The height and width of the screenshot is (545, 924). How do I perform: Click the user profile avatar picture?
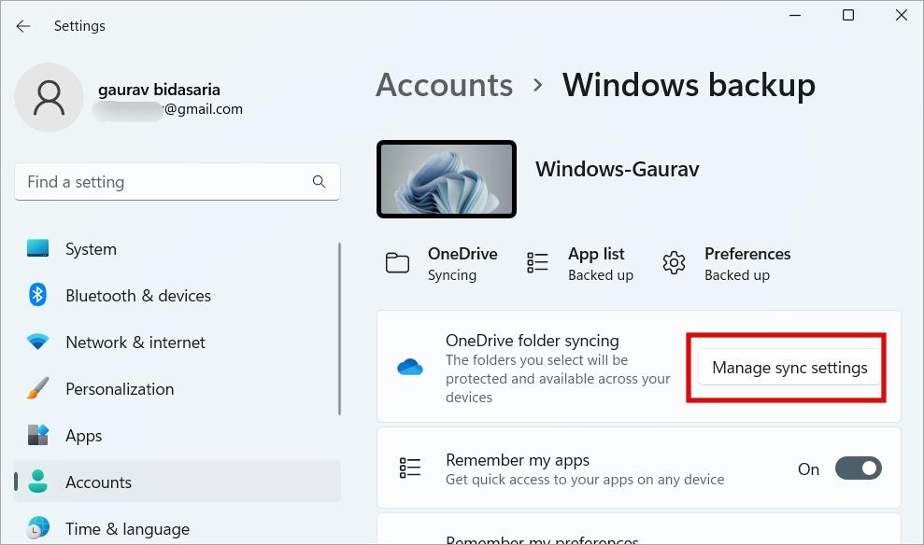click(49, 98)
